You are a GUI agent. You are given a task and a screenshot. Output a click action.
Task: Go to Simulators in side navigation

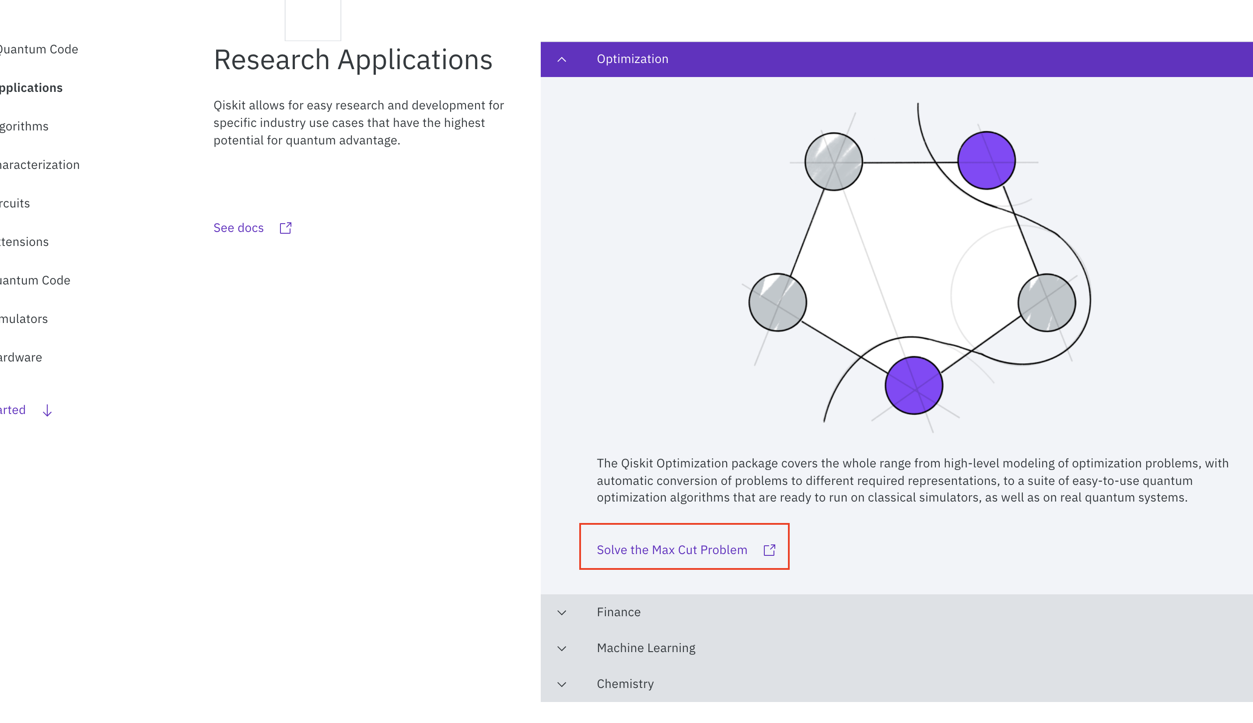pos(24,319)
